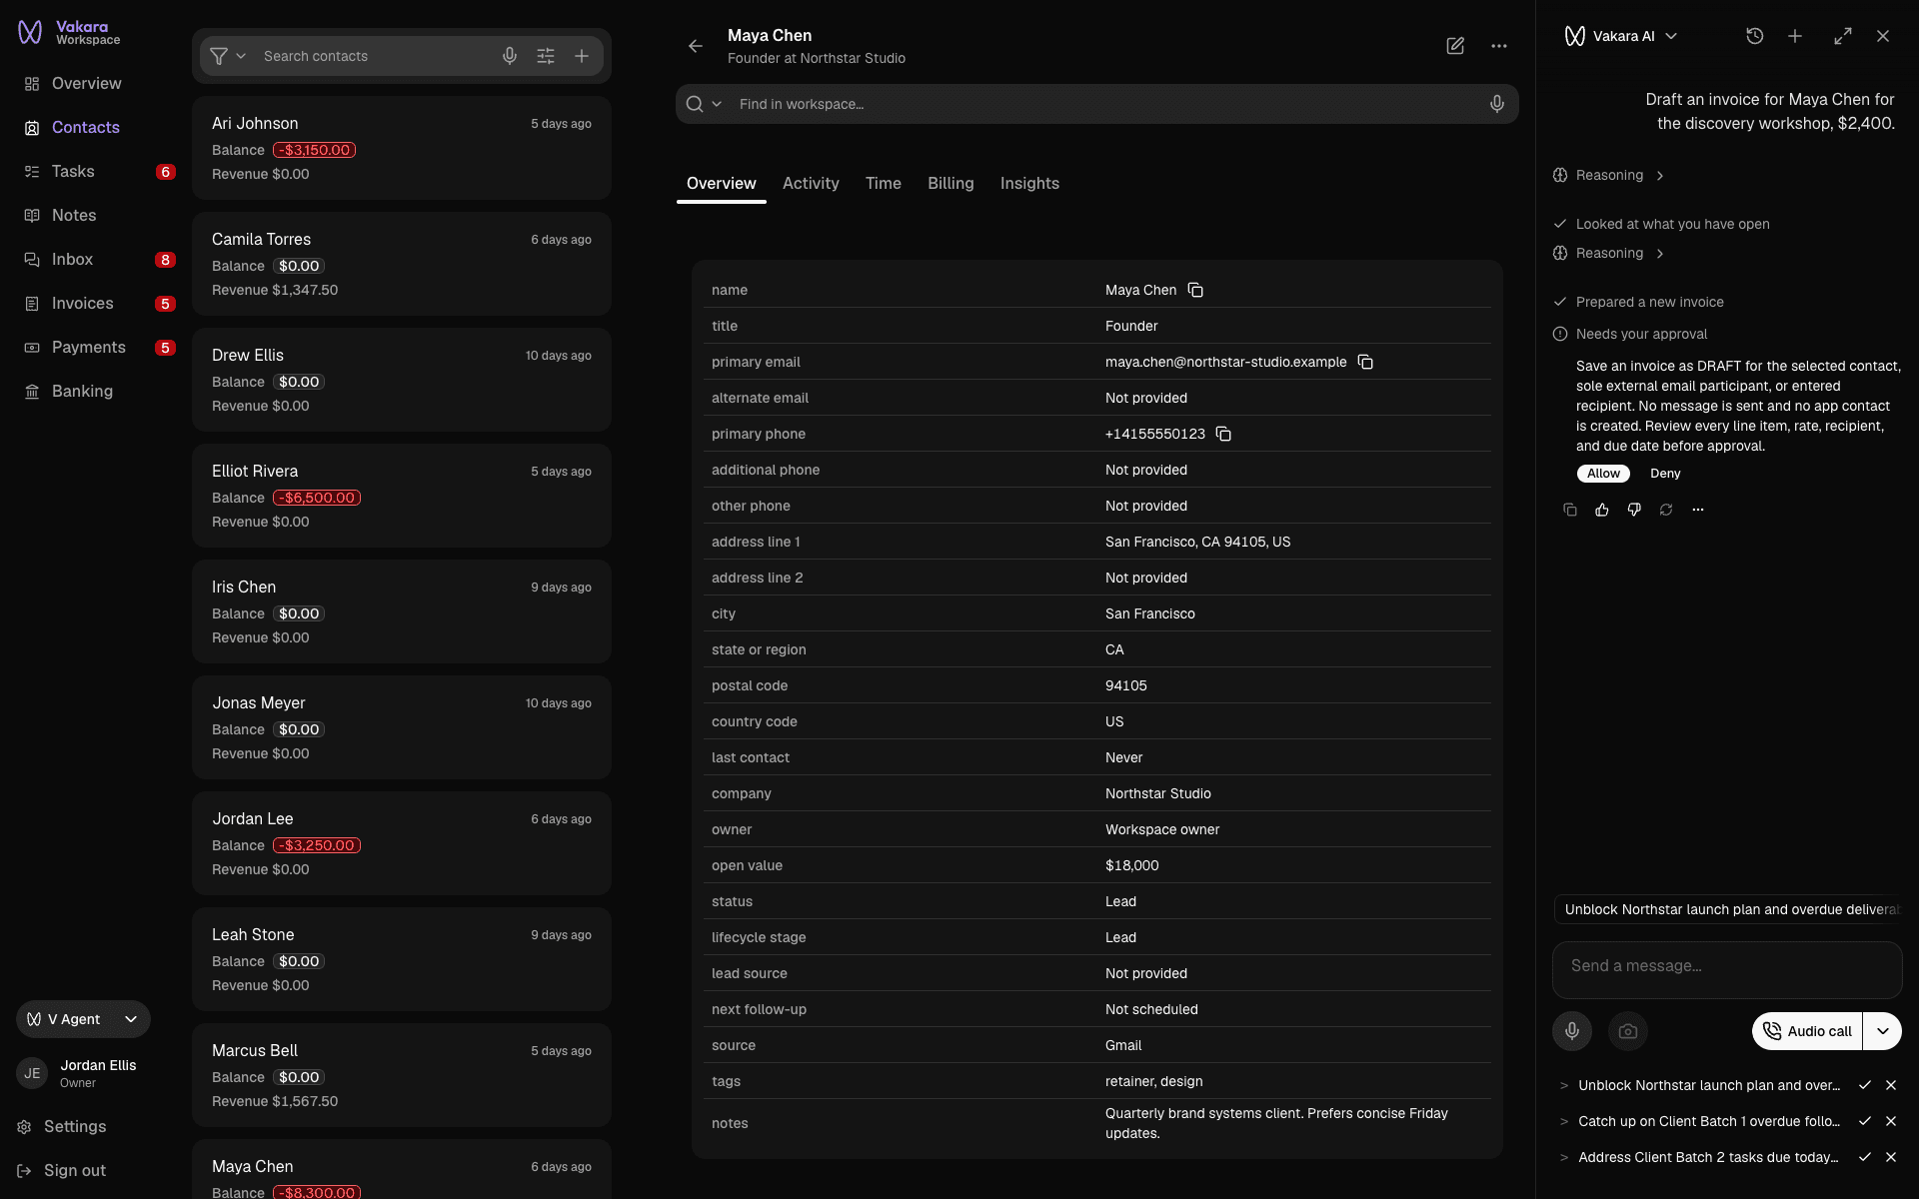Click the edit contact pencil icon
Viewport: 1919px width, 1199px height.
click(1455, 46)
